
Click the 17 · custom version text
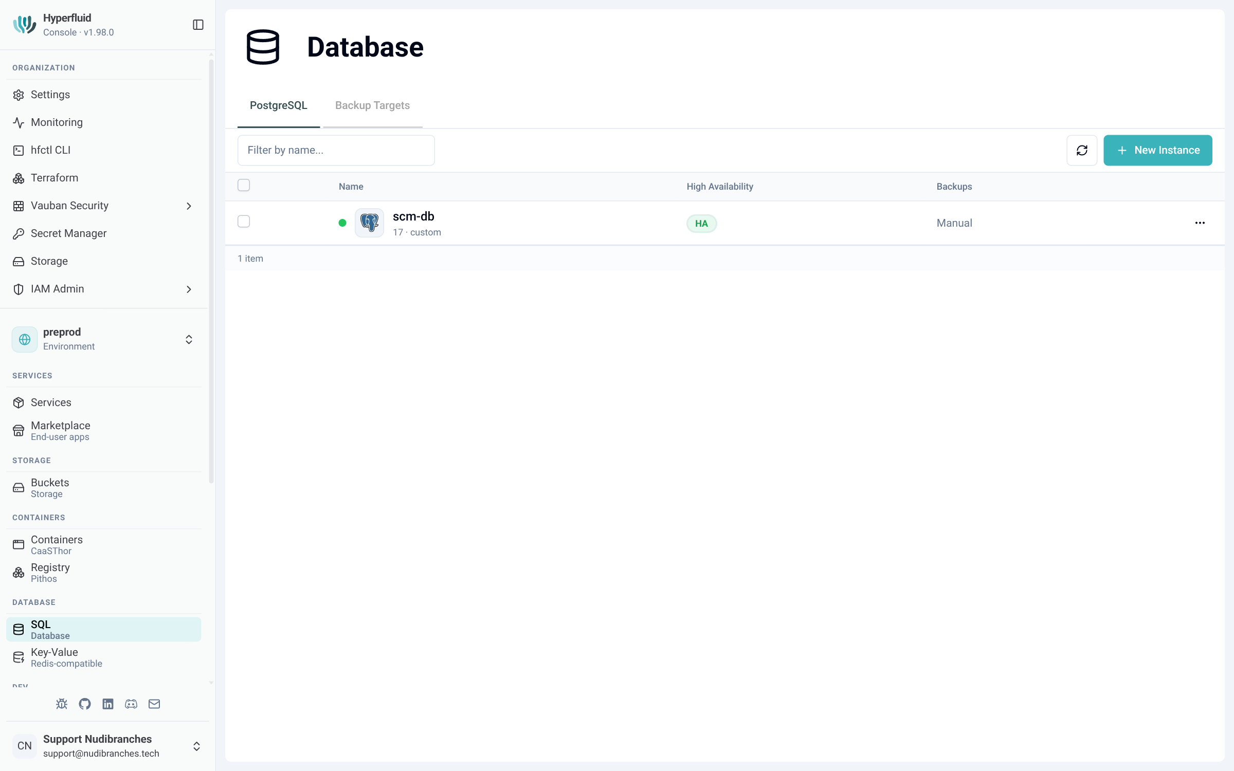coord(417,232)
